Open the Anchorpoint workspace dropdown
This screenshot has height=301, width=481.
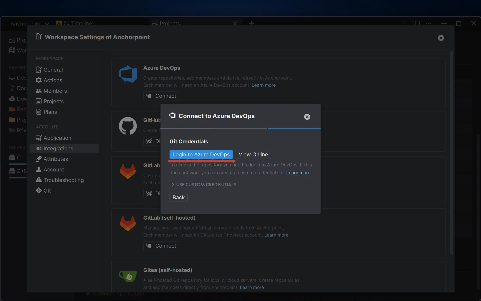pyautogui.click(x=30, y=23)
